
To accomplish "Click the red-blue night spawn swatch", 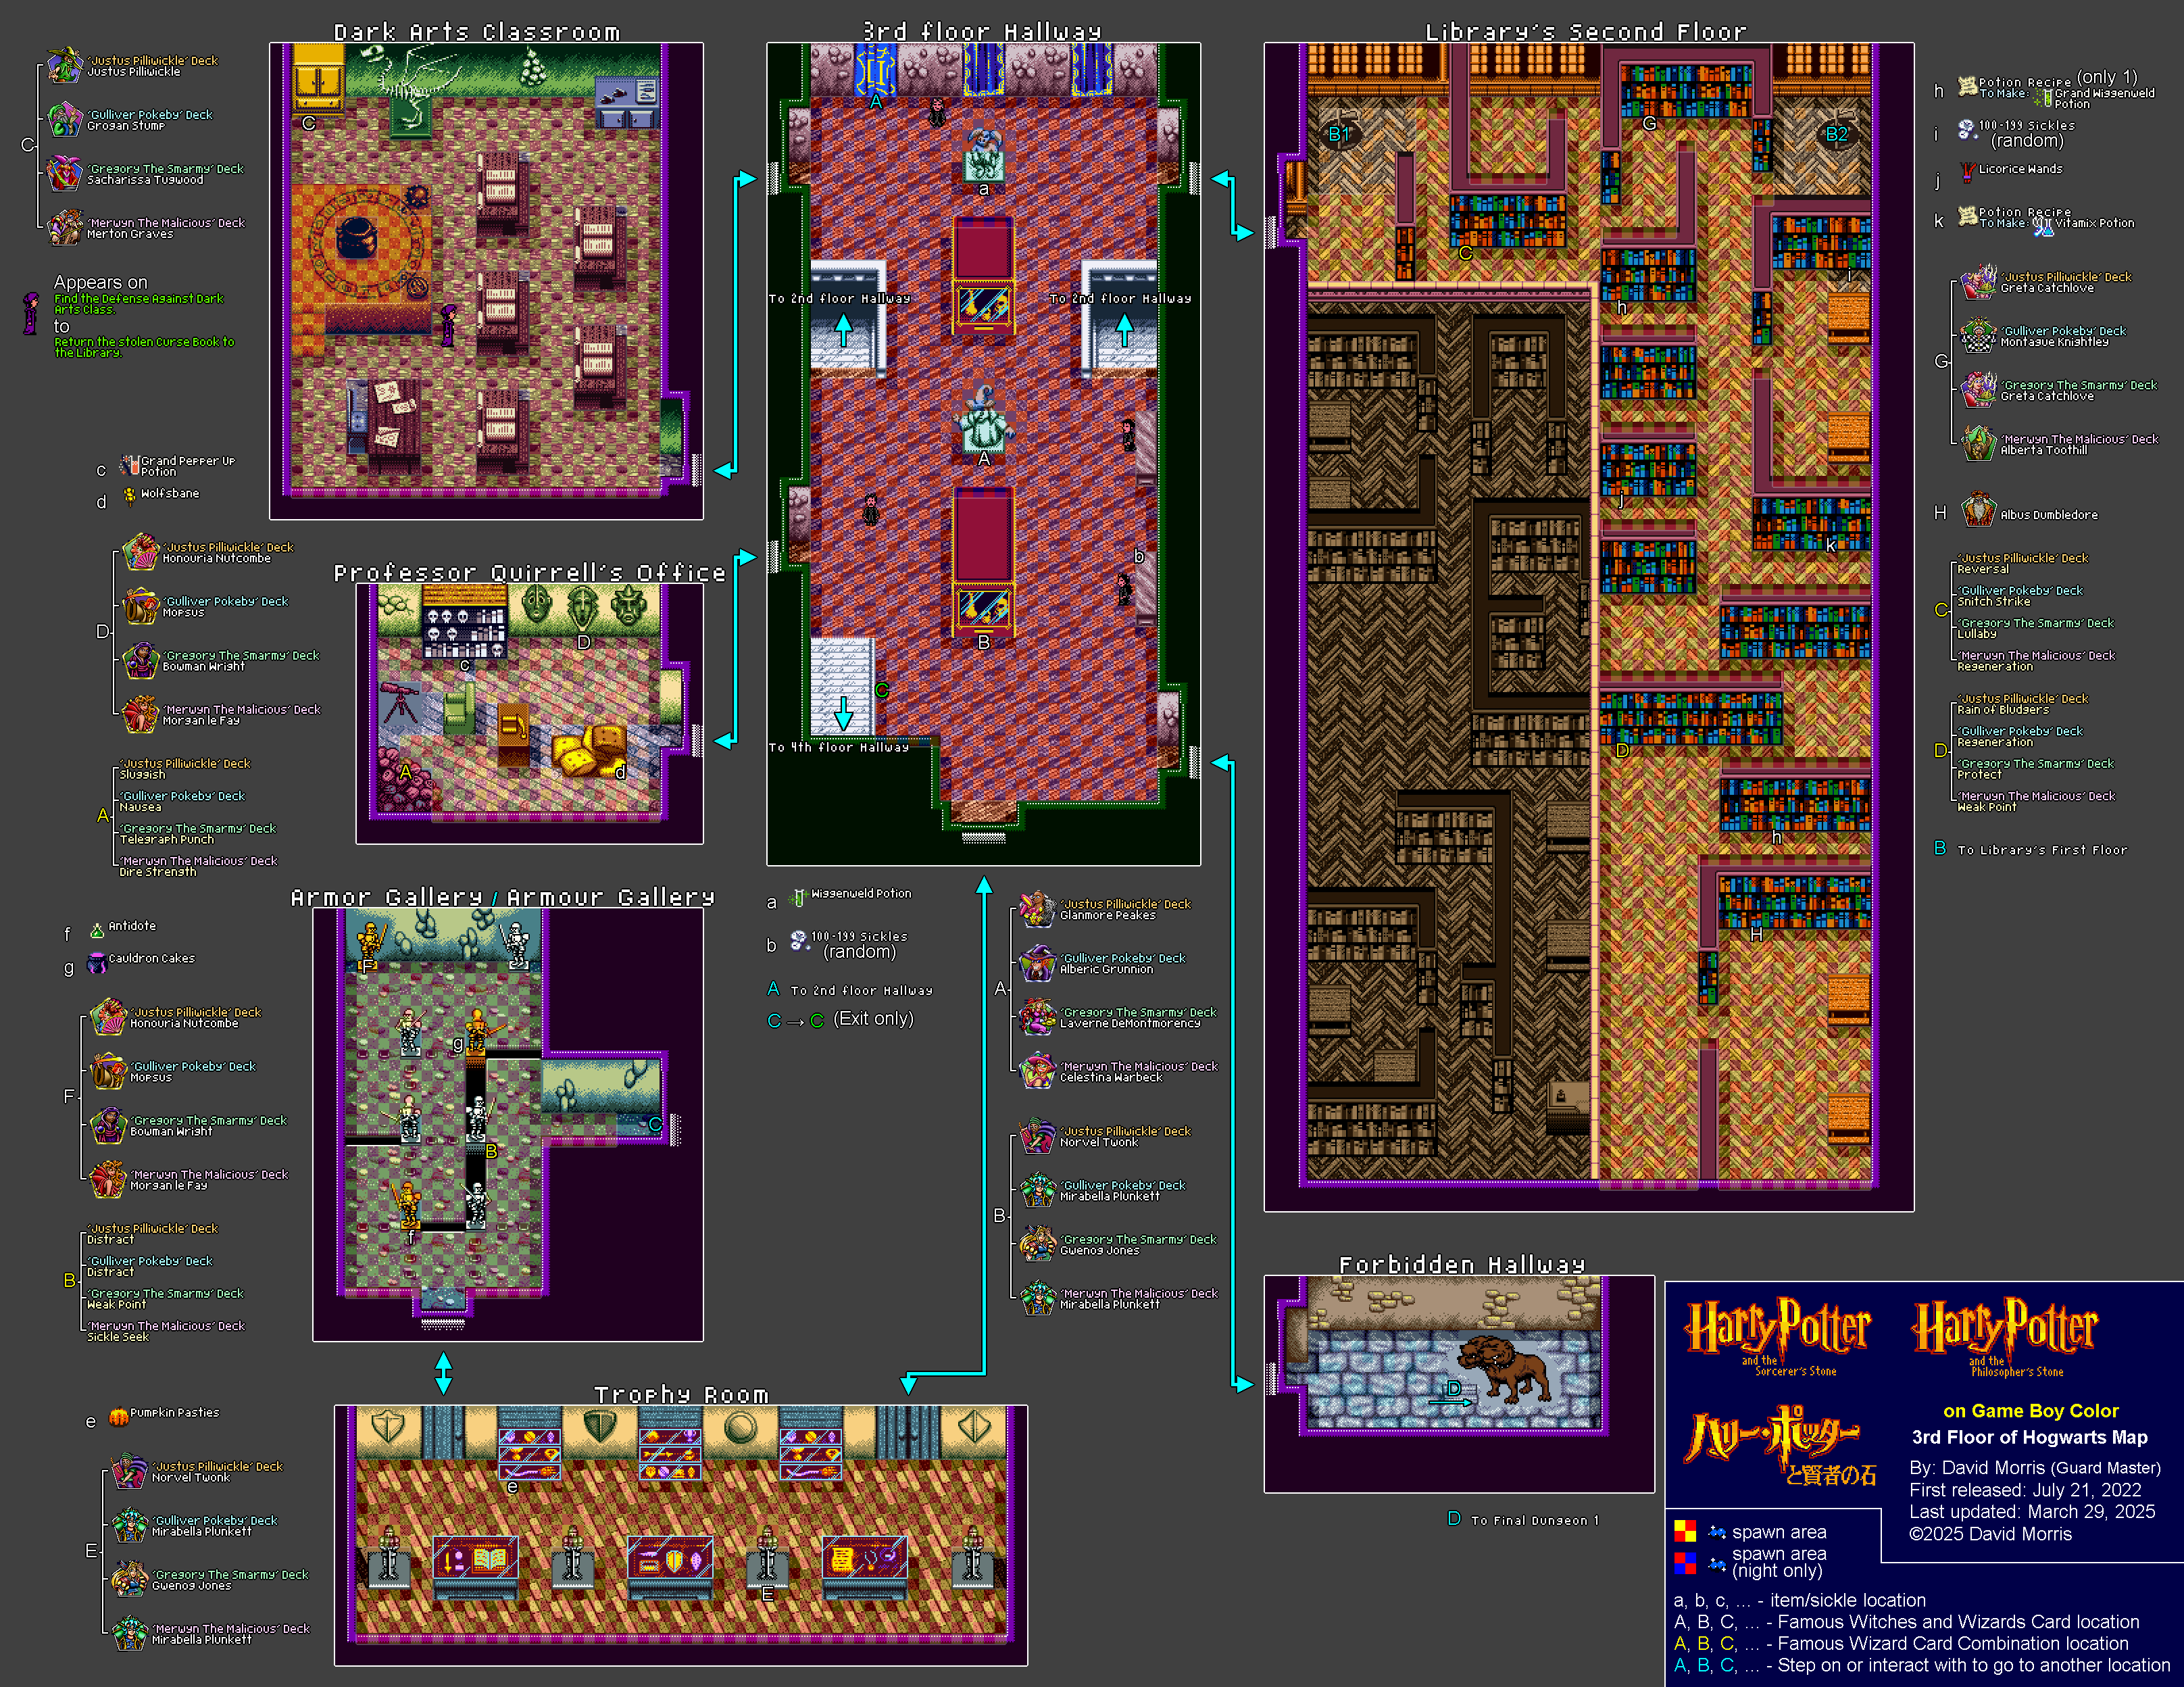I will 1685,1562.
